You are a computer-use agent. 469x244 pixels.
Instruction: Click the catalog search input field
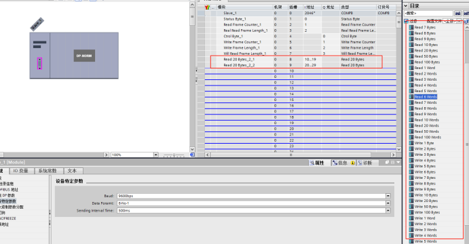[x=428, y=13]
